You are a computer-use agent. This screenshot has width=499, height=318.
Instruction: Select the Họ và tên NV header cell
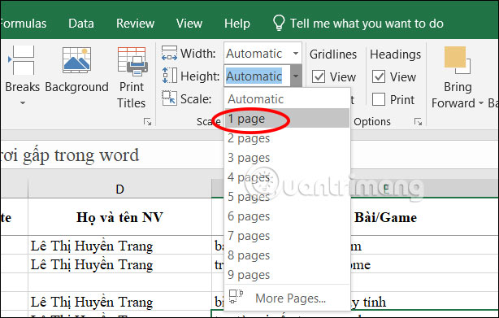tap(119, 217)
